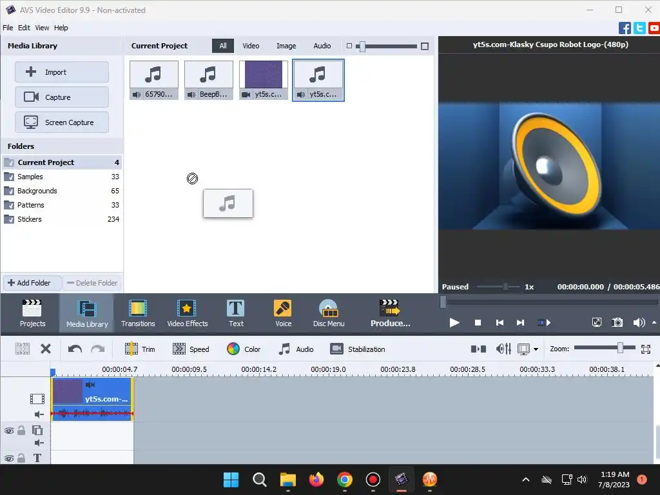Toggle lock on the text track
Viewport: 660px width, 495px height.
tap(21, 458)
